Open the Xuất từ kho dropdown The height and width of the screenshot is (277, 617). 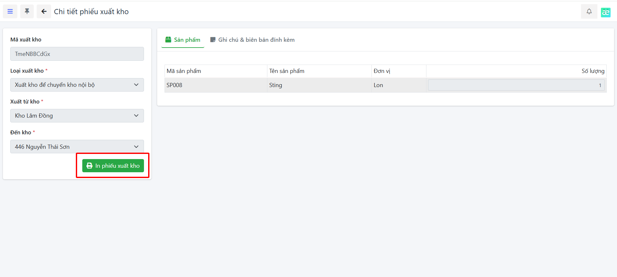tap(77, 116)
